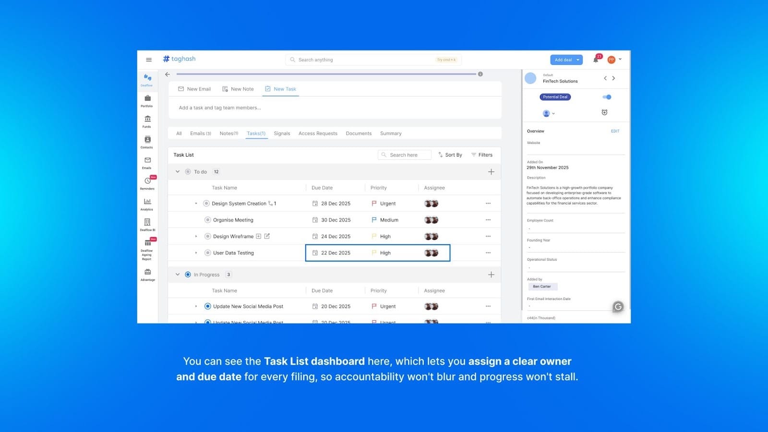Open the Sort By dropdown
The width and height of the screenshot is (768, 432).
450,155
